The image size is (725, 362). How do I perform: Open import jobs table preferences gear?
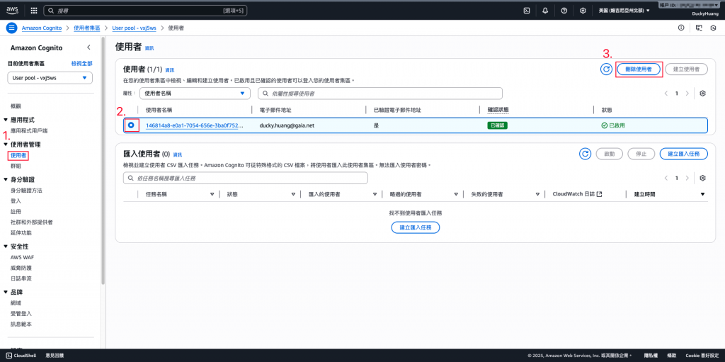(703, 179)
